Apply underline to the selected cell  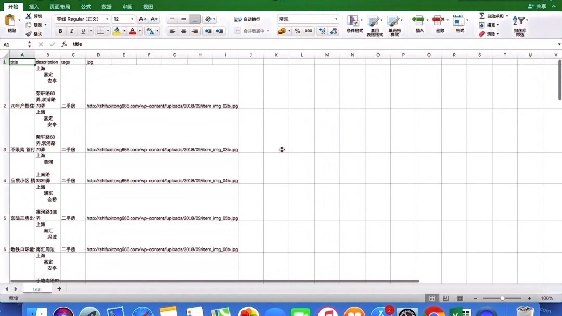(x=82, y=31)
